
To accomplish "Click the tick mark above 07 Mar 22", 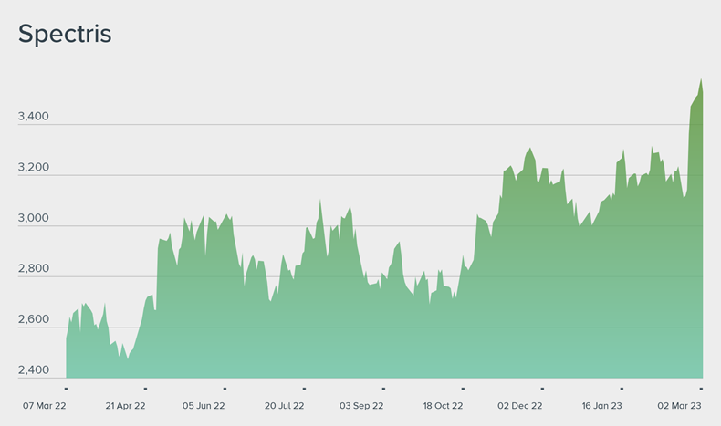I will point(66,389).
